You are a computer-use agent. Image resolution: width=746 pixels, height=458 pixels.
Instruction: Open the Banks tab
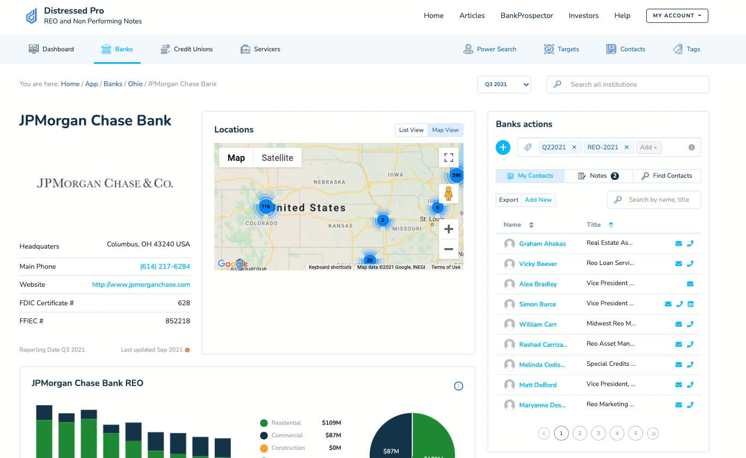pos(117,49)
